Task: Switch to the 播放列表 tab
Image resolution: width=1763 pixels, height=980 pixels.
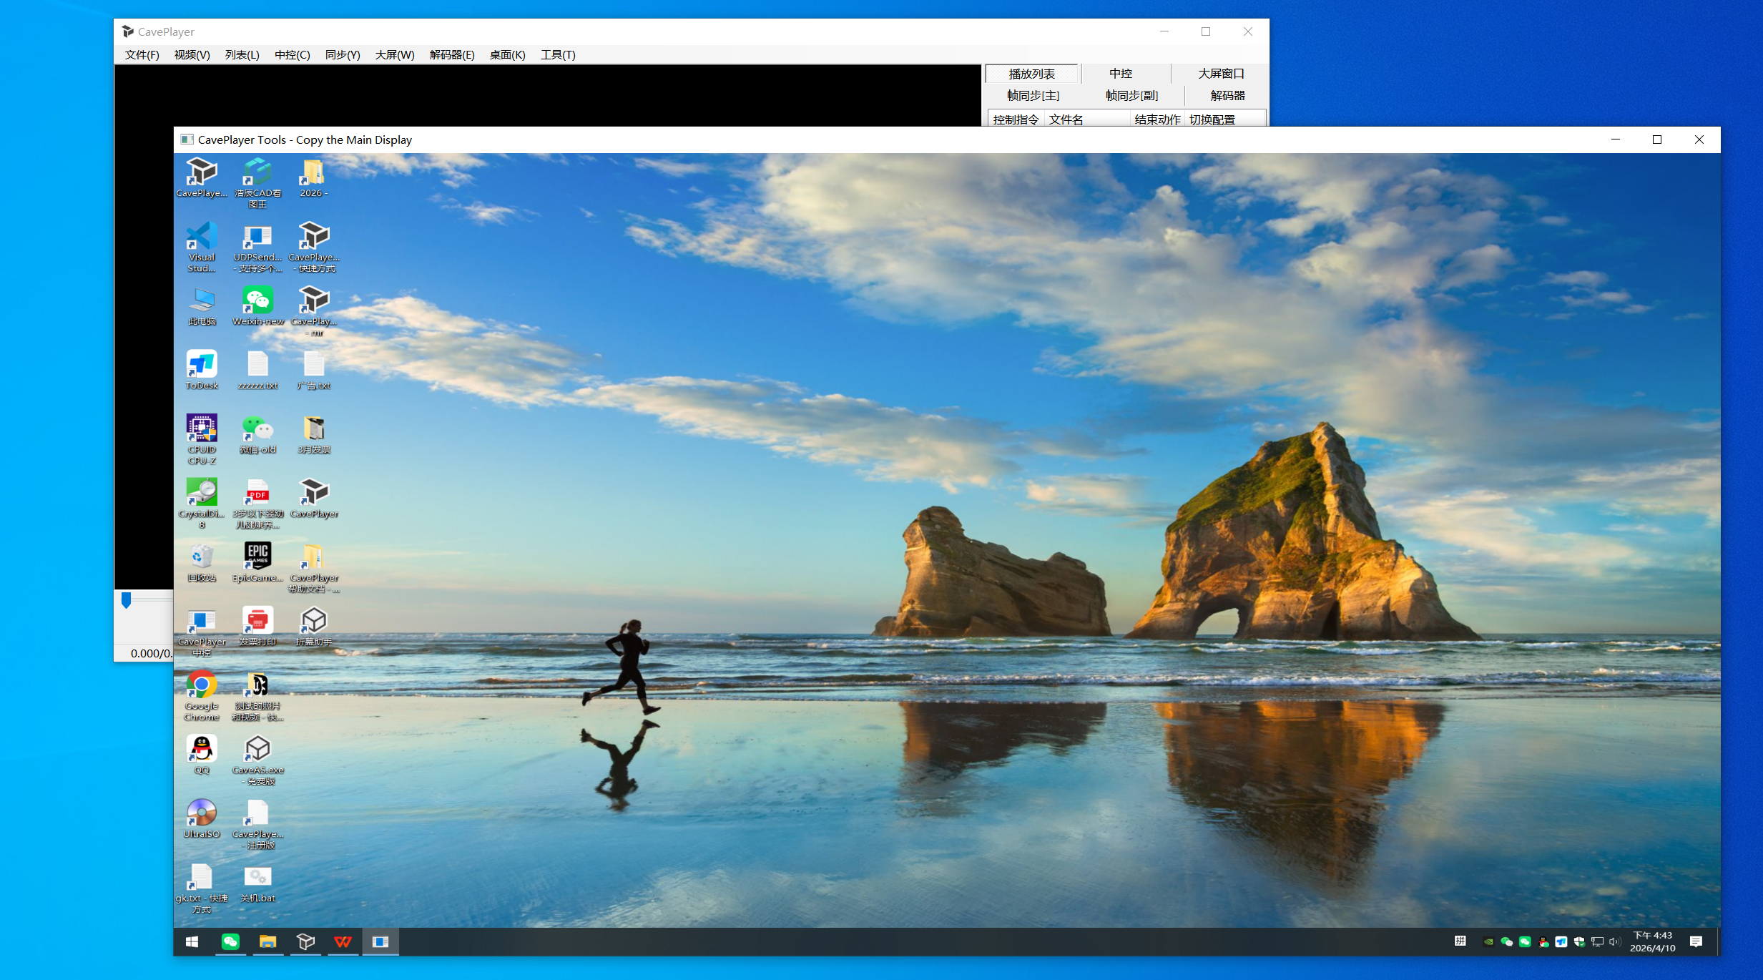Action: tap(1031, 74)
